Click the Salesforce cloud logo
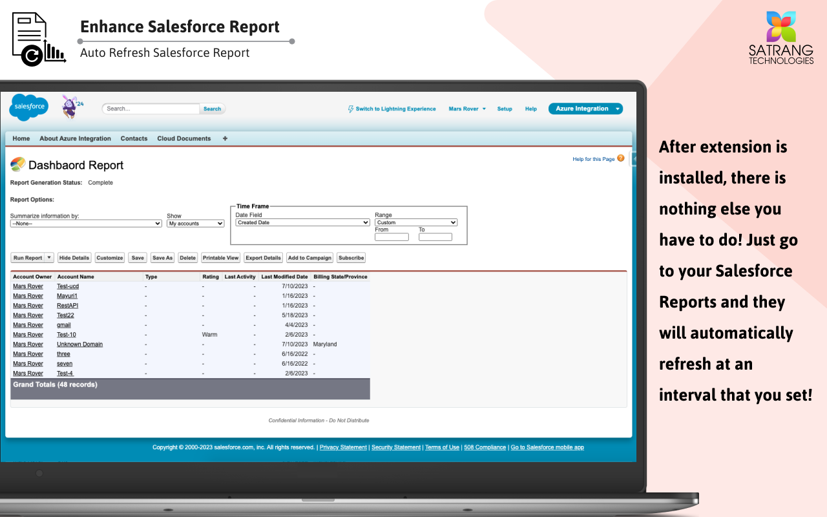The image size is (827, 517). coord(28,107)
